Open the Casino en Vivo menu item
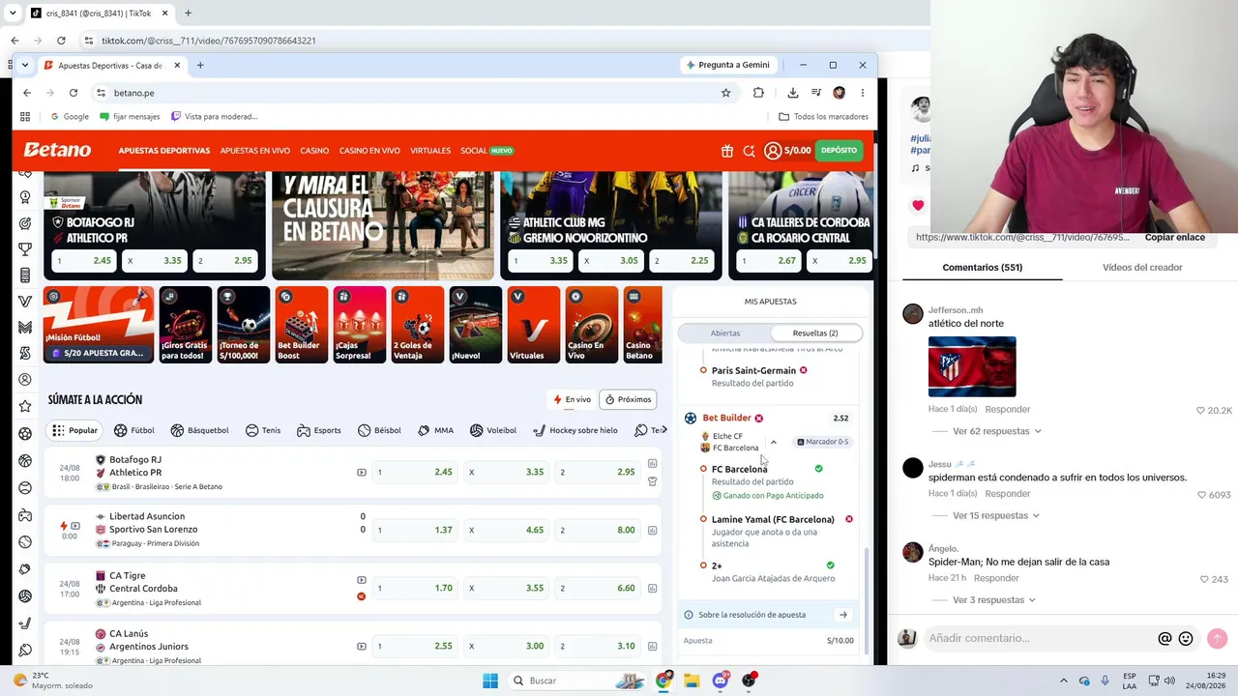 pyautogui.click(x=369, y=151)
